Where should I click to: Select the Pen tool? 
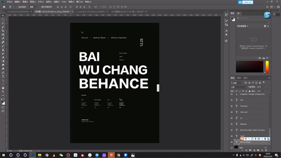coord(3,73)
